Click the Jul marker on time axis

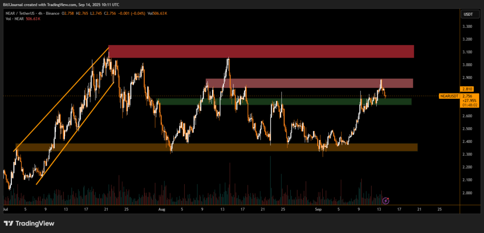(6, 208)
